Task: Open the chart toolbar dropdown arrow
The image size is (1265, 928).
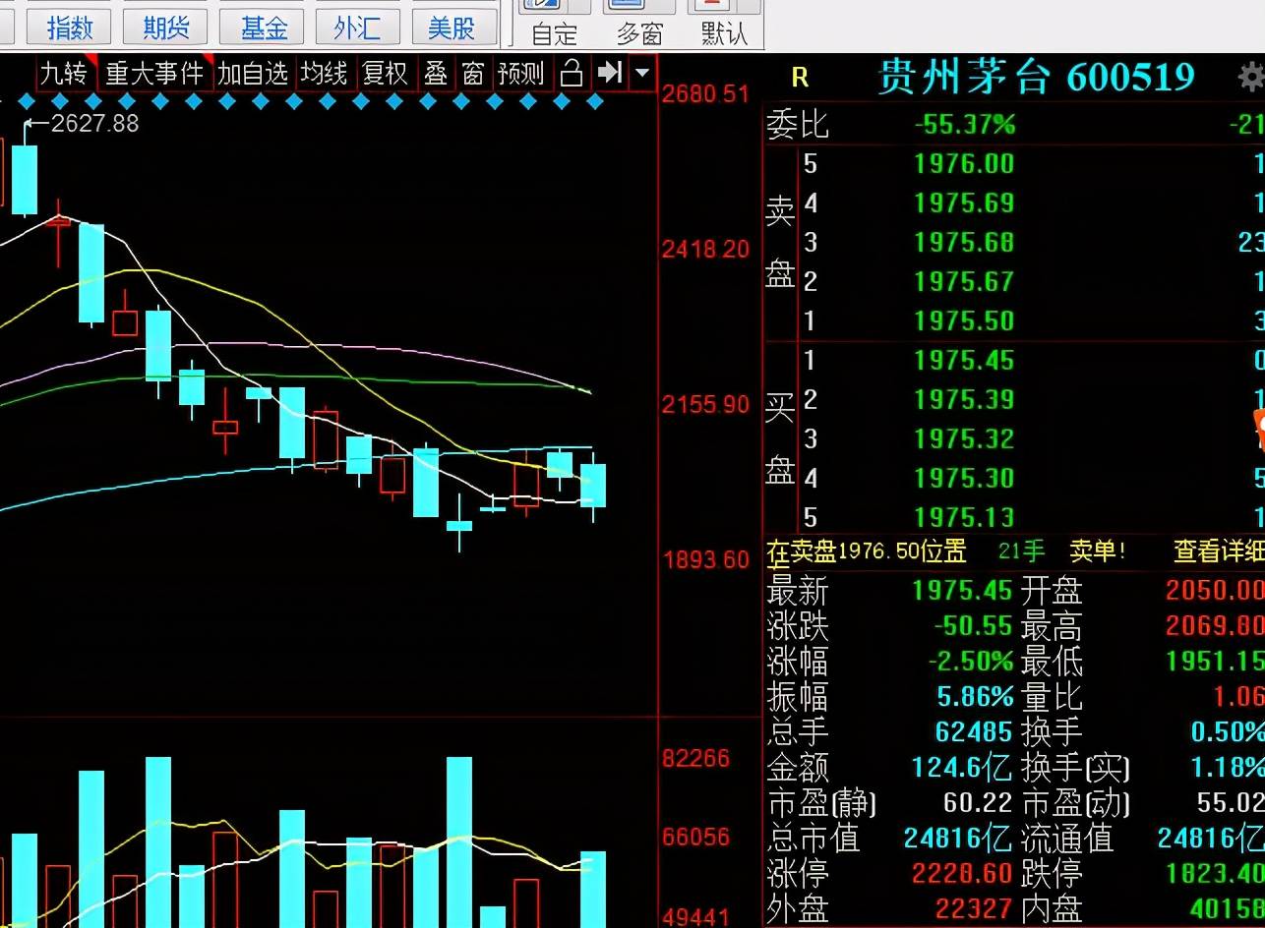Action: coord(642,73)
